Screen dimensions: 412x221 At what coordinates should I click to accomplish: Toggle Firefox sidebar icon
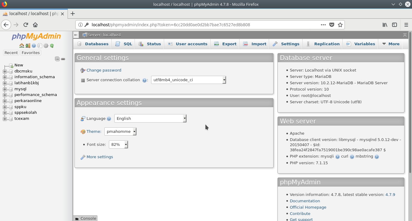pyautogui.click(x=395, y=25)
